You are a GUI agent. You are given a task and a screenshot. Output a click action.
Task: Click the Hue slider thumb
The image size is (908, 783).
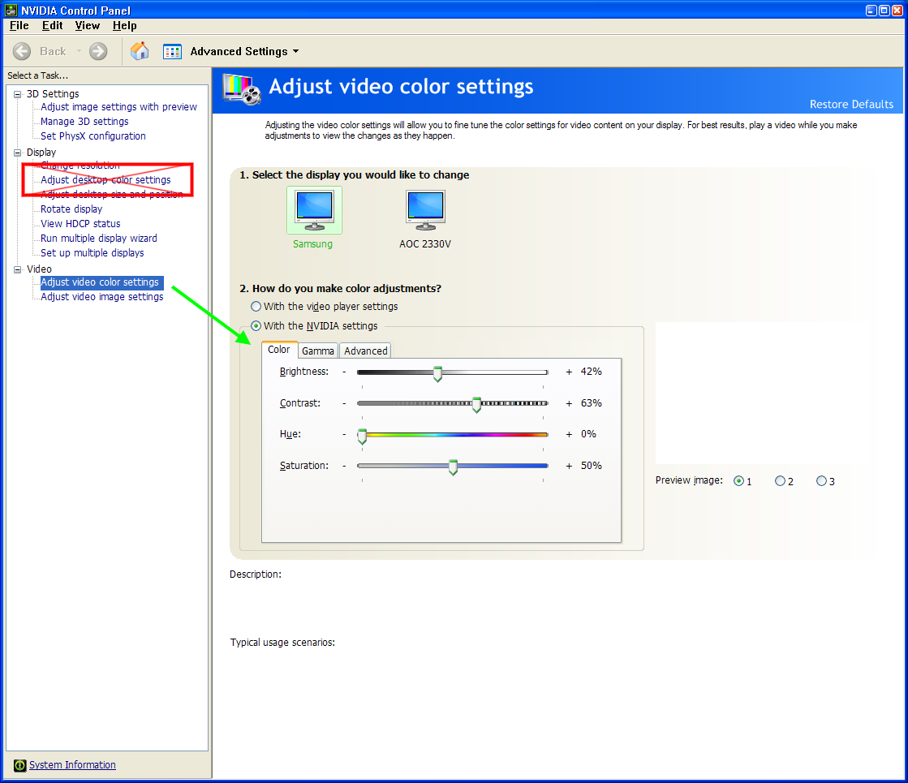click(x=362, y=437)
